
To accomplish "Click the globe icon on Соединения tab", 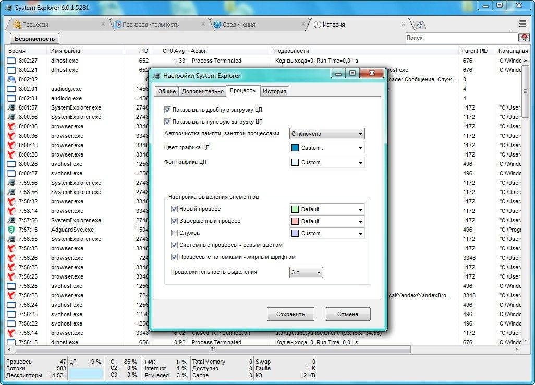I will [x=217, y=25].
